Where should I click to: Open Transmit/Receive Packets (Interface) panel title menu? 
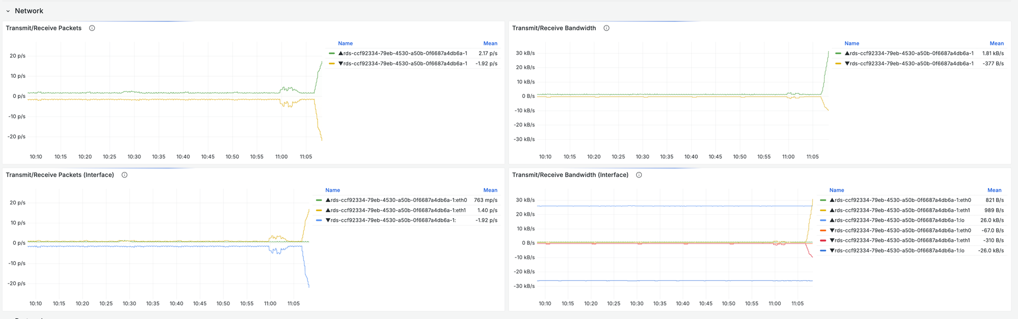60,175
